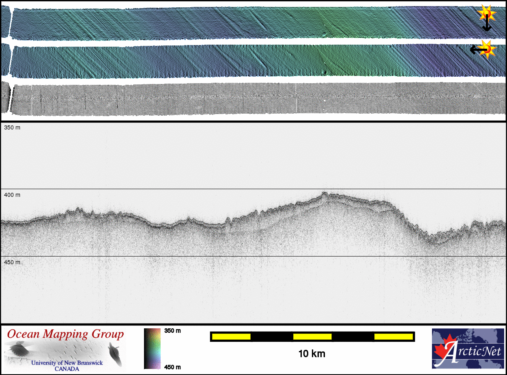Click the 450 m depth label in the profile
This screenshot has height=375, width=507.
[x=12, y=262]
